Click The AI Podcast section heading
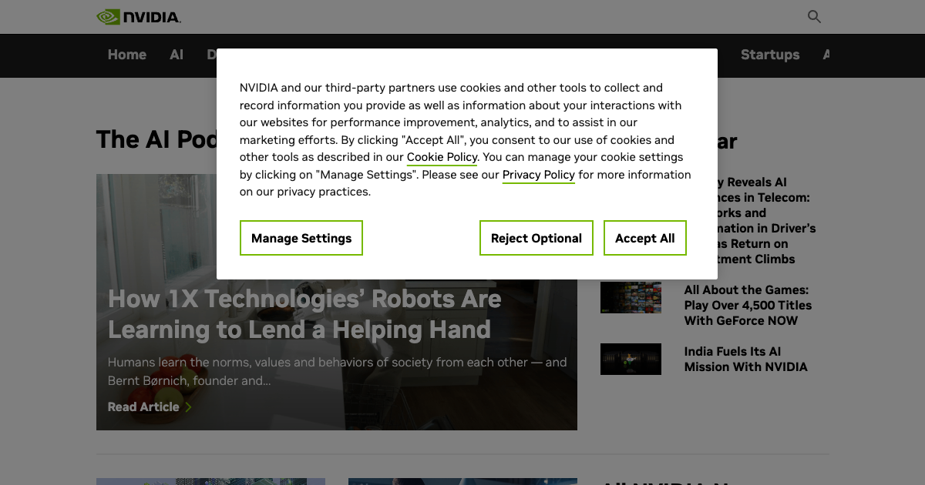 pyautogui.click(x=156, y=139)
